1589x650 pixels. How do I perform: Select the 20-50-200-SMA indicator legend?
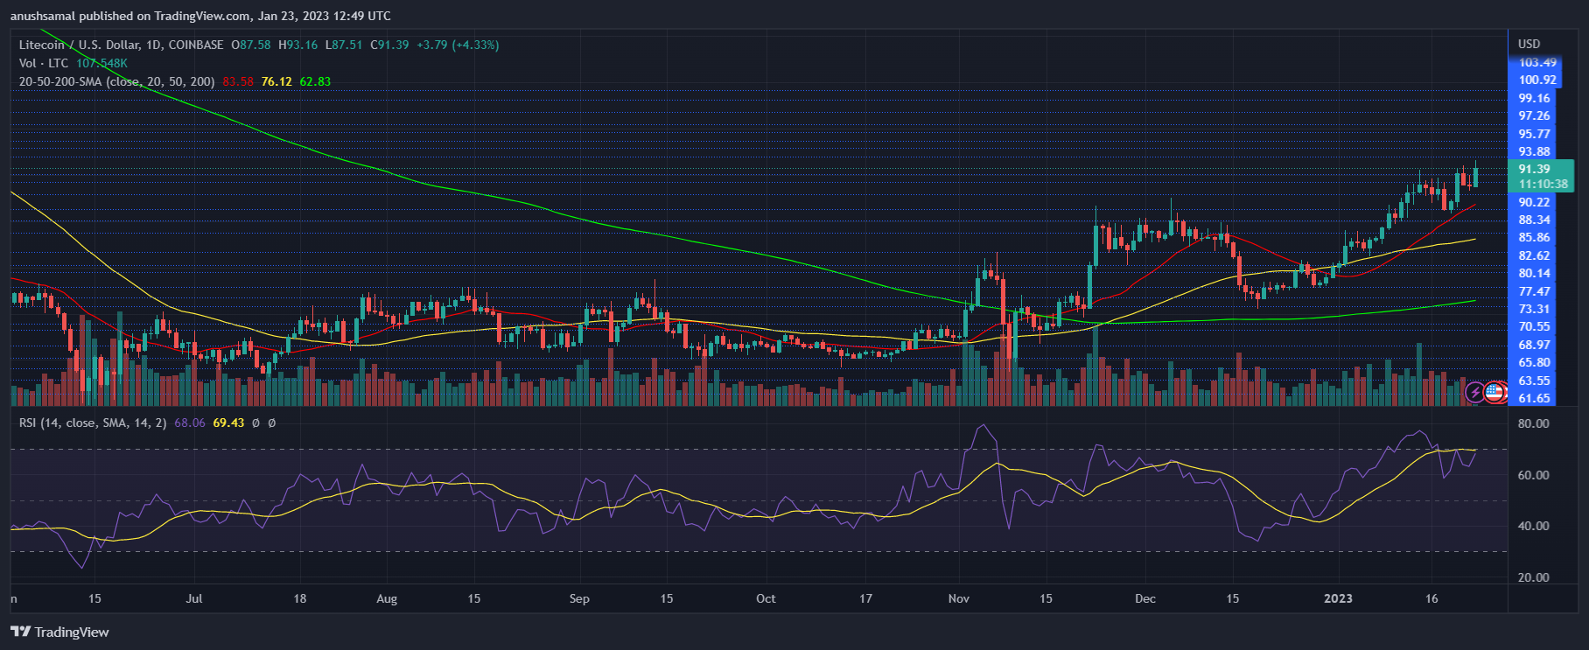[117, 81]
